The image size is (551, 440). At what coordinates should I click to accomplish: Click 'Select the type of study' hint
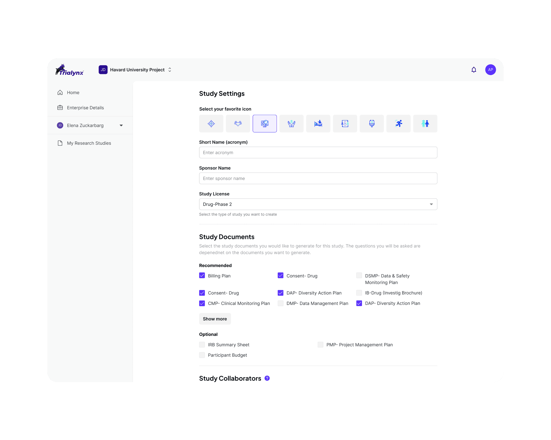click(238, 215)
